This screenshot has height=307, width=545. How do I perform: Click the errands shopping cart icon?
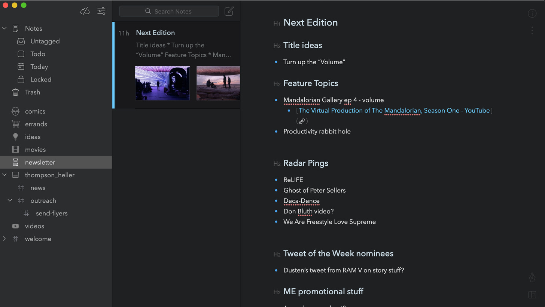pyautogui.click(x=15, y=124)
